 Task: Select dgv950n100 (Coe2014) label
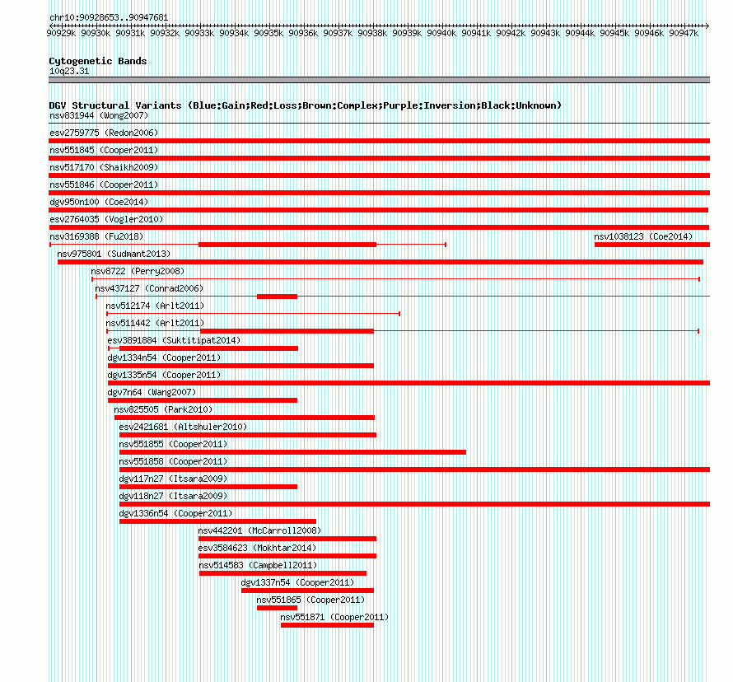(99, 202)
